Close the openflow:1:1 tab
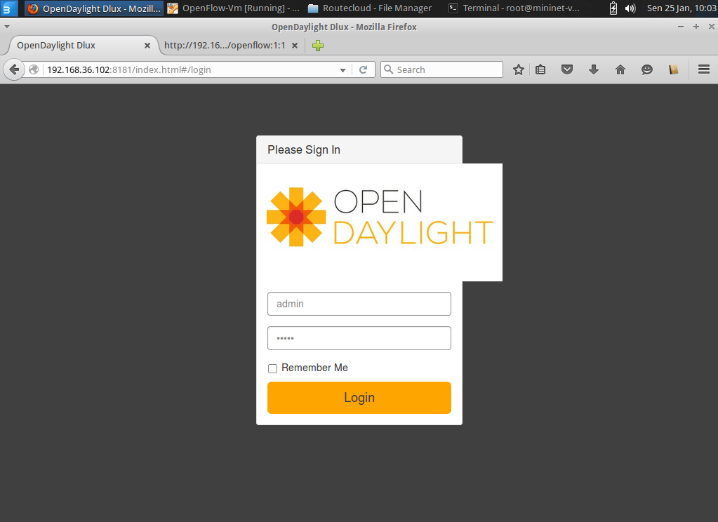The image size is (718, 522). coord(295,46)
